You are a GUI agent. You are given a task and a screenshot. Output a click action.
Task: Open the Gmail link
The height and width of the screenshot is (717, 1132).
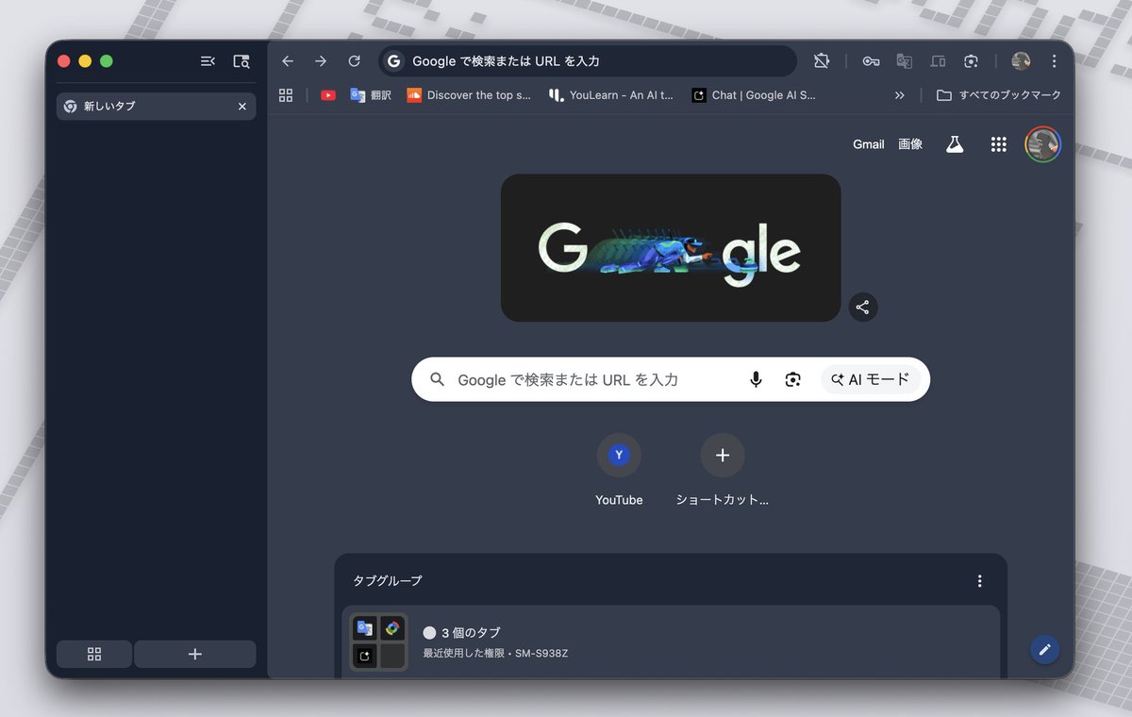pos(869,144)
